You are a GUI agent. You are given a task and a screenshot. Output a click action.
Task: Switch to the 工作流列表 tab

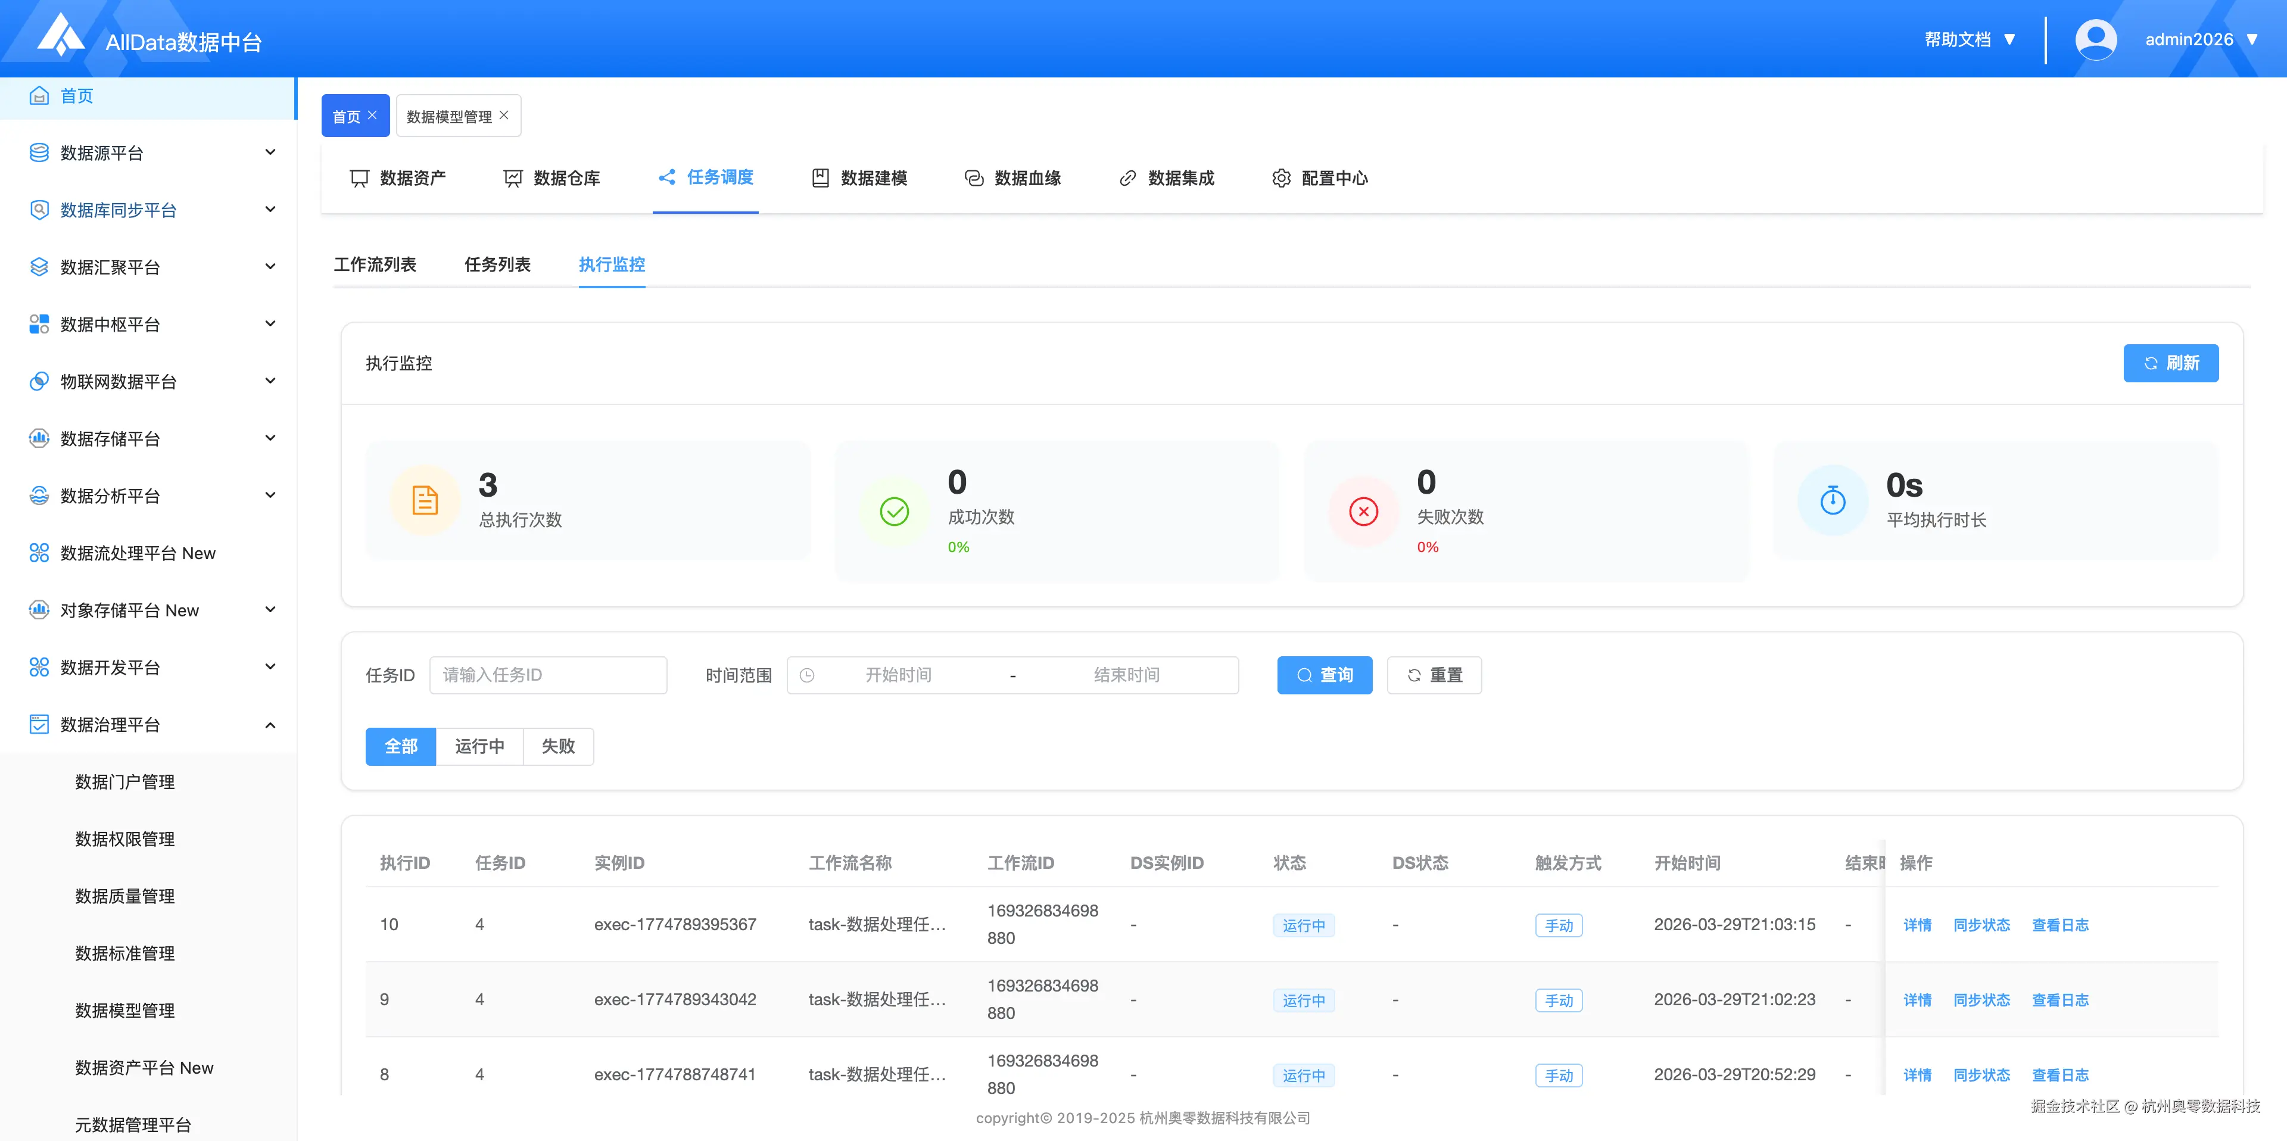[375, 264]
